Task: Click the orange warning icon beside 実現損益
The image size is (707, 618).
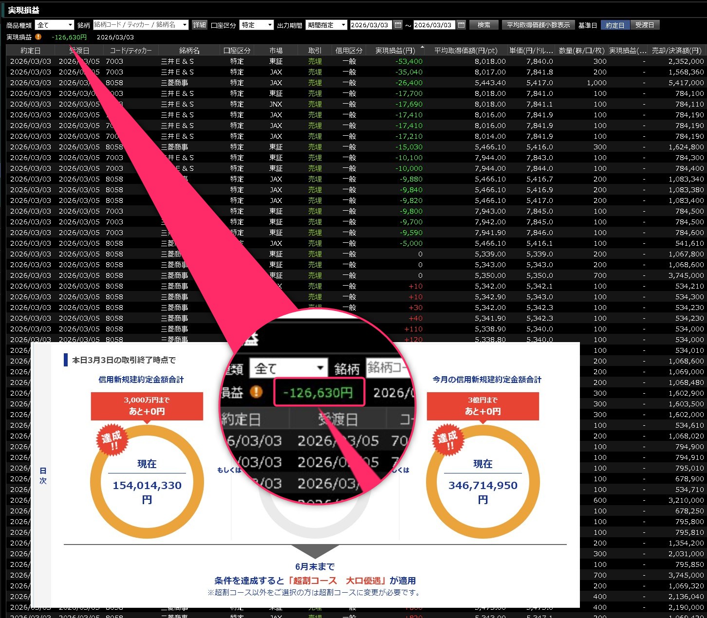Action: [x=38, y=37]
